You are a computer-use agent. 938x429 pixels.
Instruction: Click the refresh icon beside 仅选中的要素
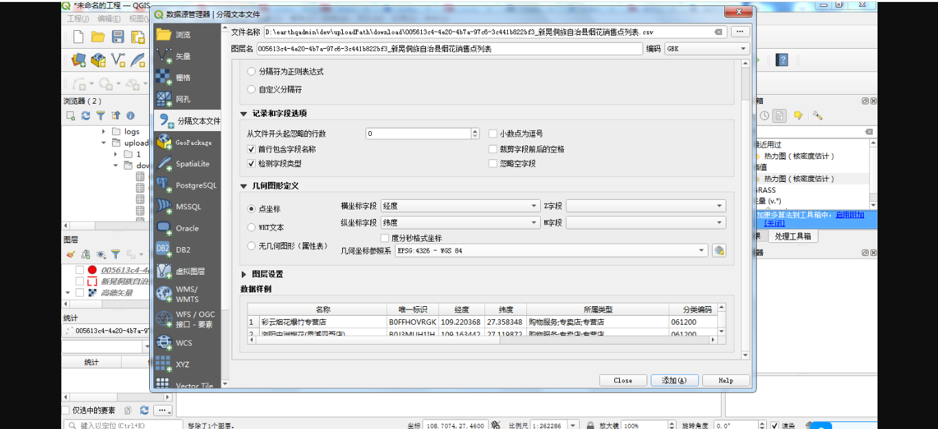[144, 410]
